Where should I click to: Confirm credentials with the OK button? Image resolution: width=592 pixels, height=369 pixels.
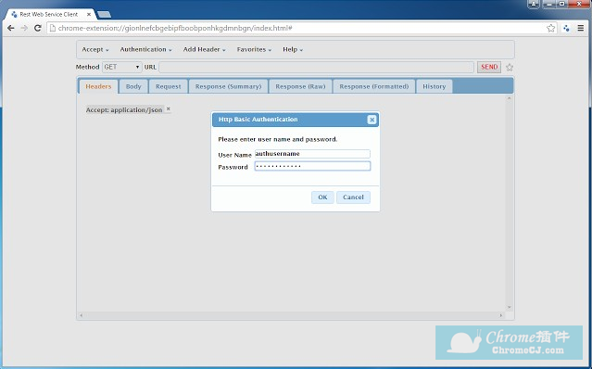[x=322, y=197]
